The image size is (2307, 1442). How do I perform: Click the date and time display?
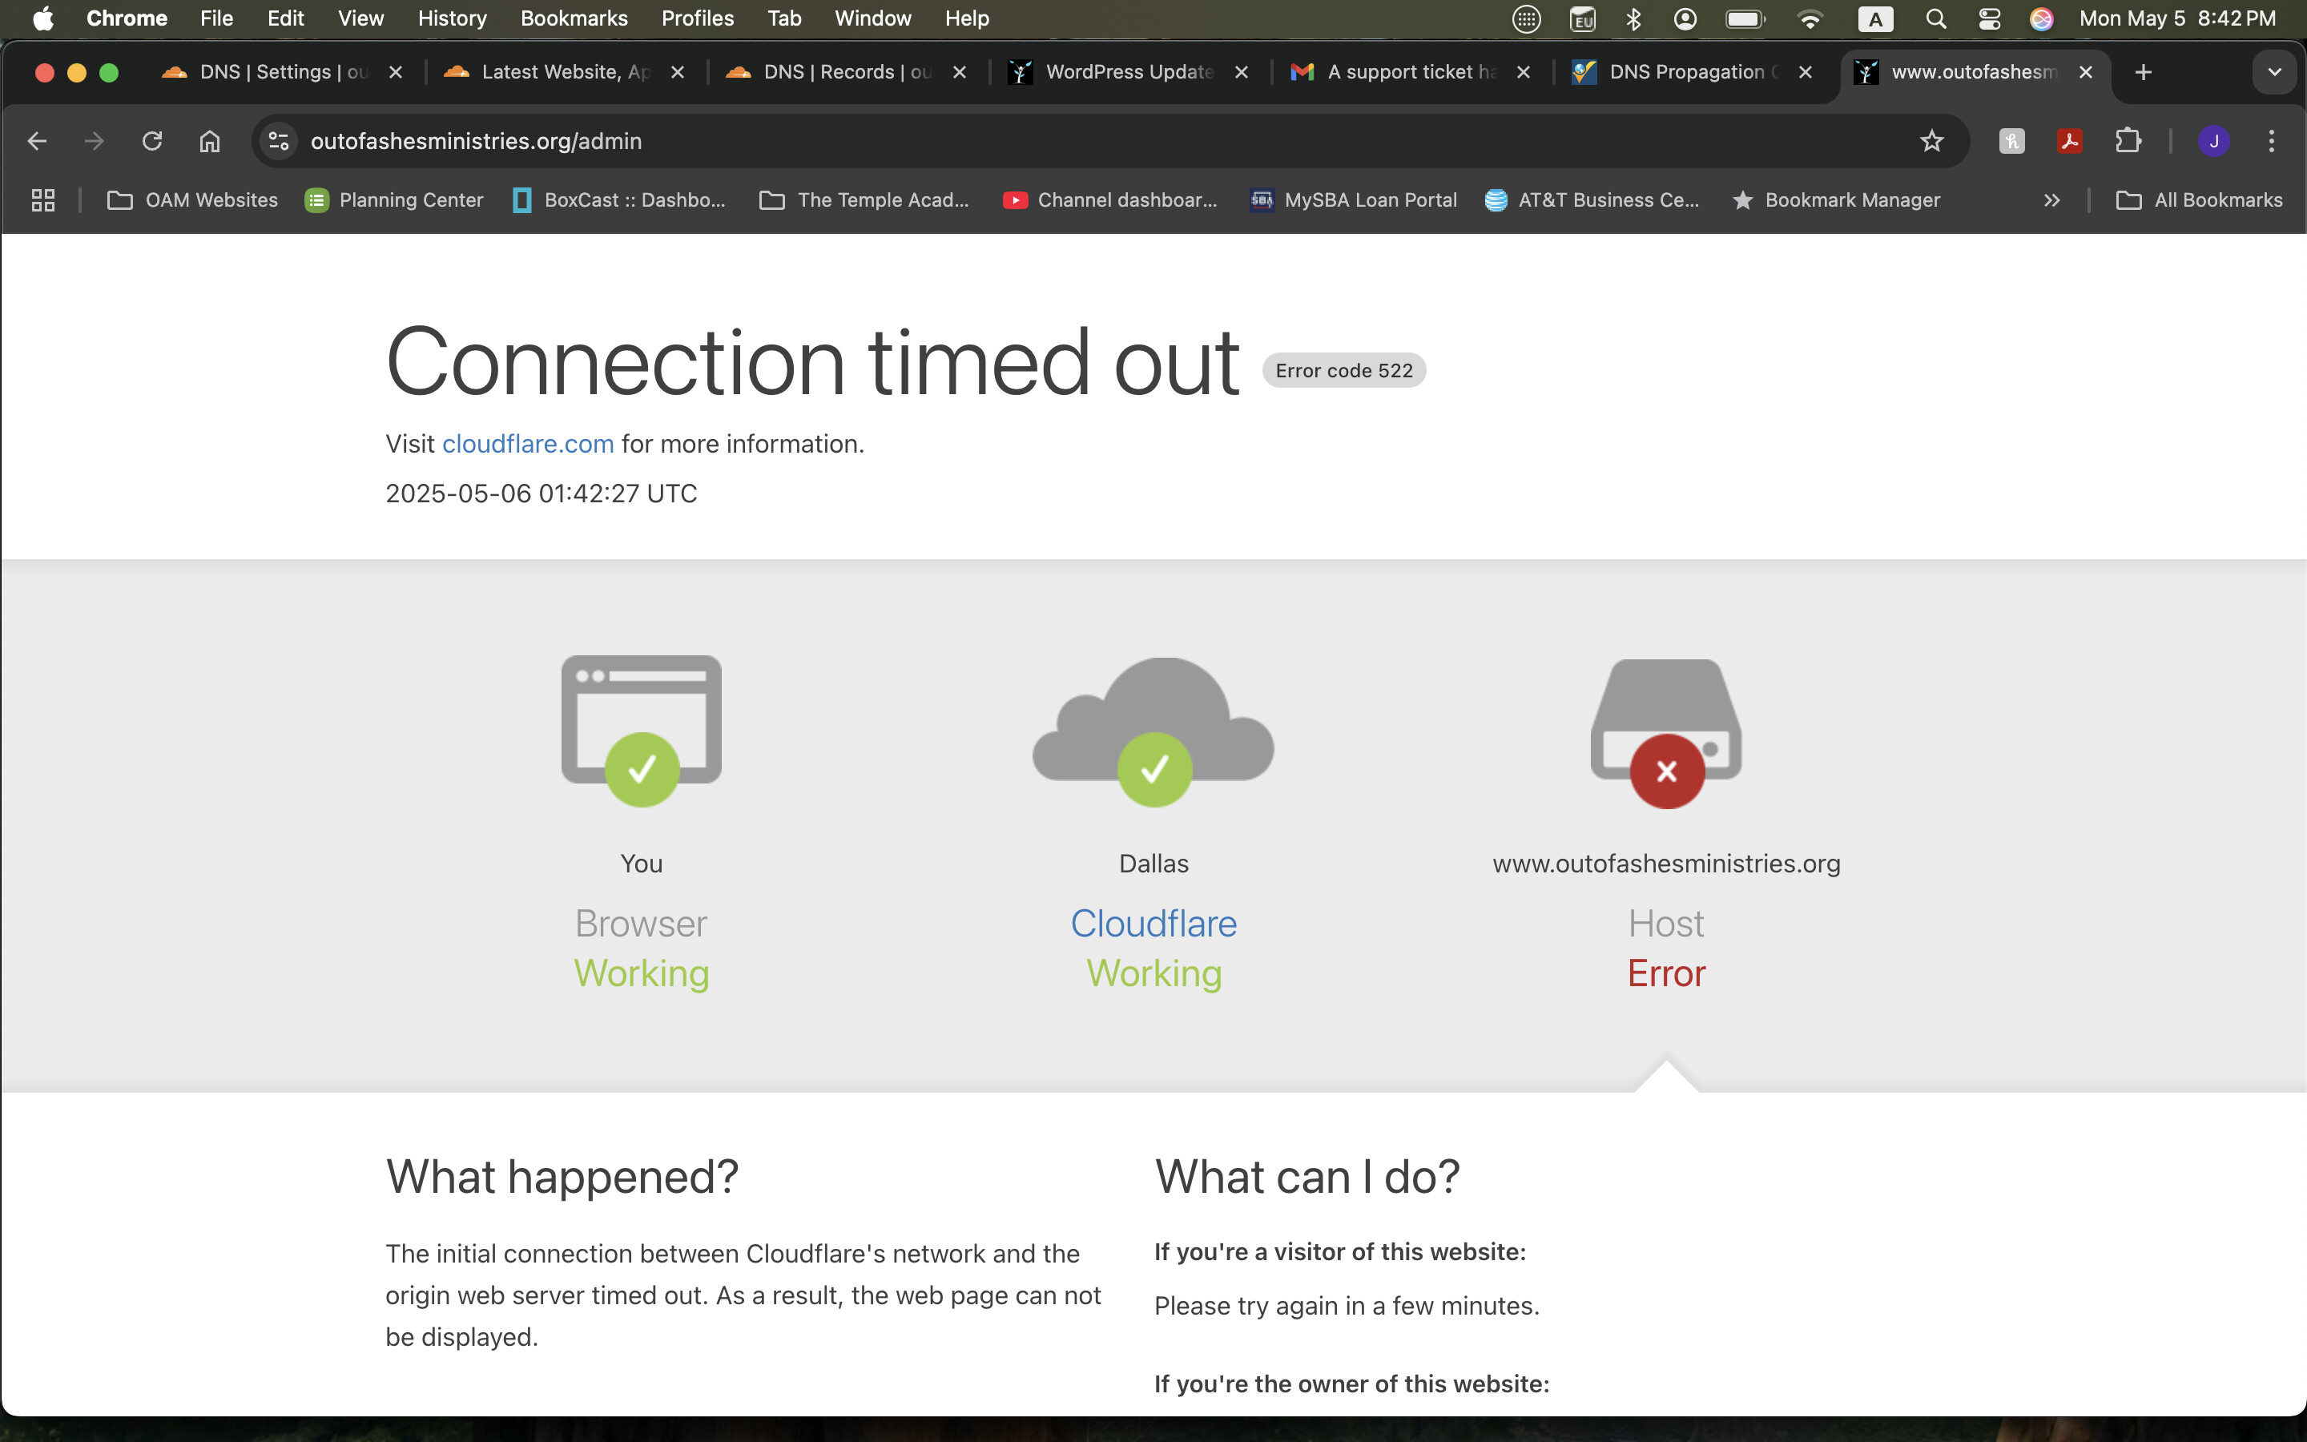[x=2177, y=18]
